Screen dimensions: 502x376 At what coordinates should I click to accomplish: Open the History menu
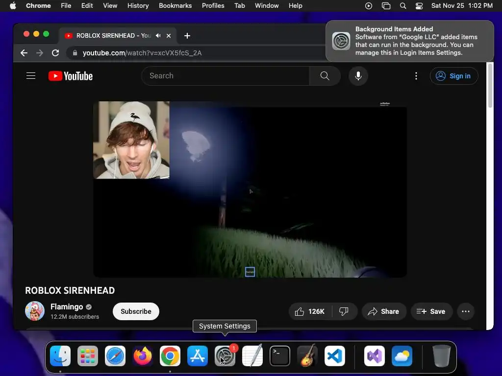point(138,6)
